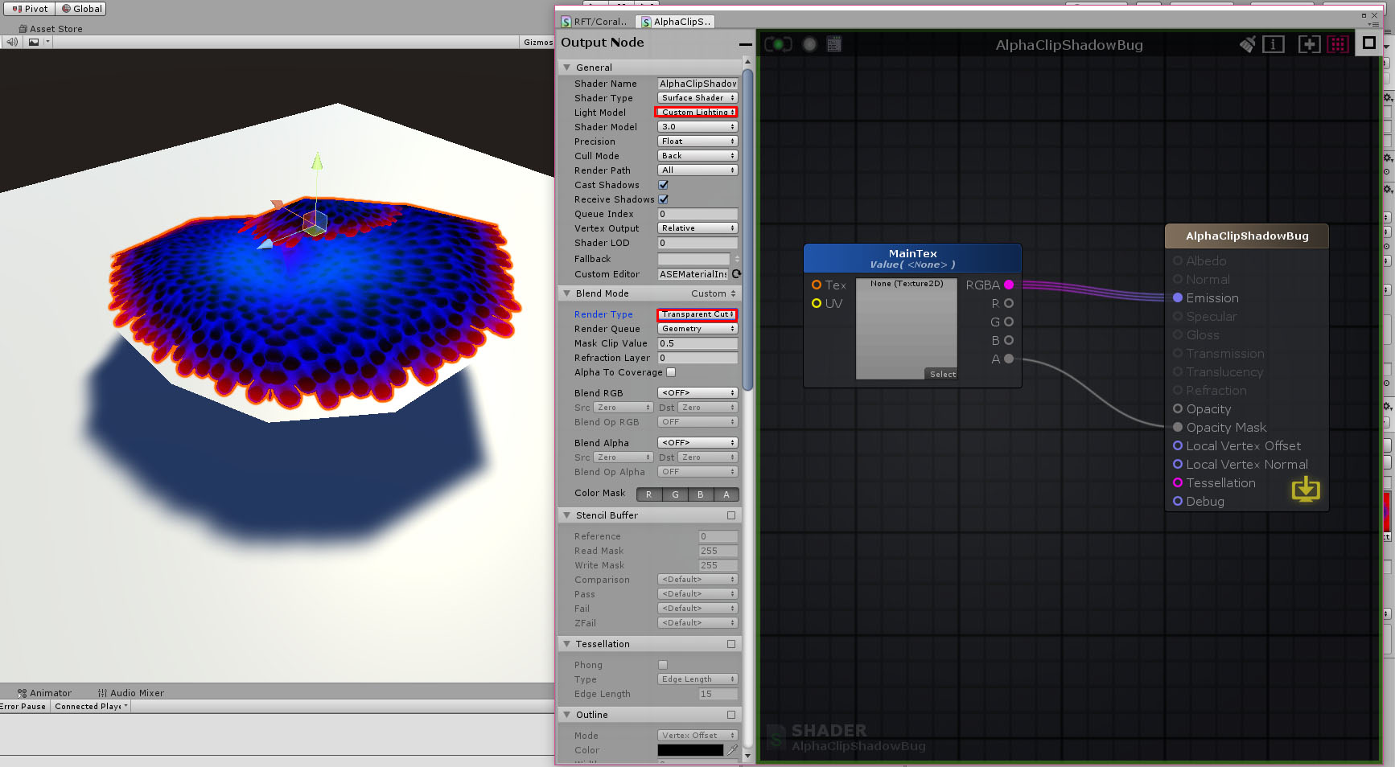Click the UV input port on MainTex node
This screenshot has width=1395, height=767.
click(x=817, y=303)
